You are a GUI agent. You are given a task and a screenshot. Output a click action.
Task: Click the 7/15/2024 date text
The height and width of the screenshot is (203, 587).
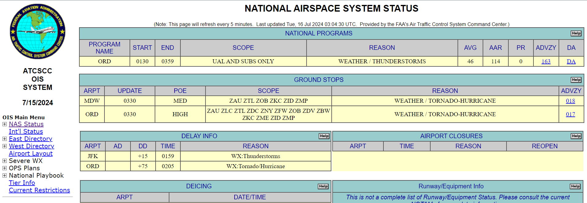pyautogui.click(x=38, y=103)
